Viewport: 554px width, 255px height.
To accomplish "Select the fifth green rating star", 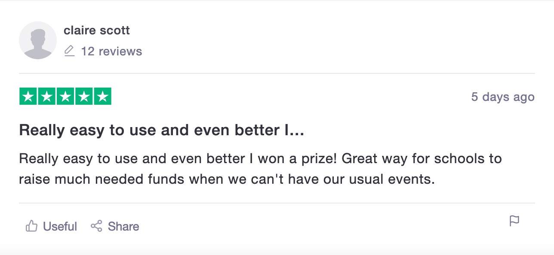I will [x=102, y=96].
